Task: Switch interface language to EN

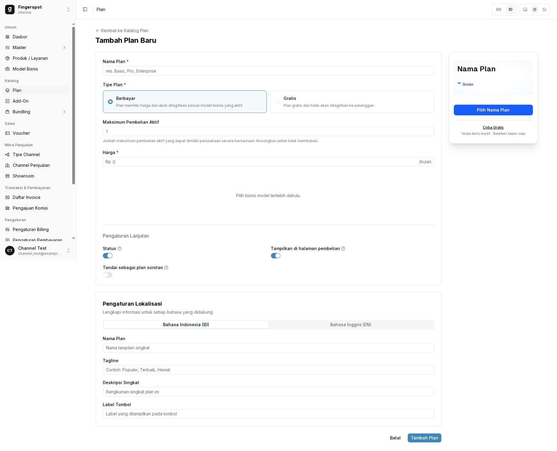Action: tap(499, 10)
